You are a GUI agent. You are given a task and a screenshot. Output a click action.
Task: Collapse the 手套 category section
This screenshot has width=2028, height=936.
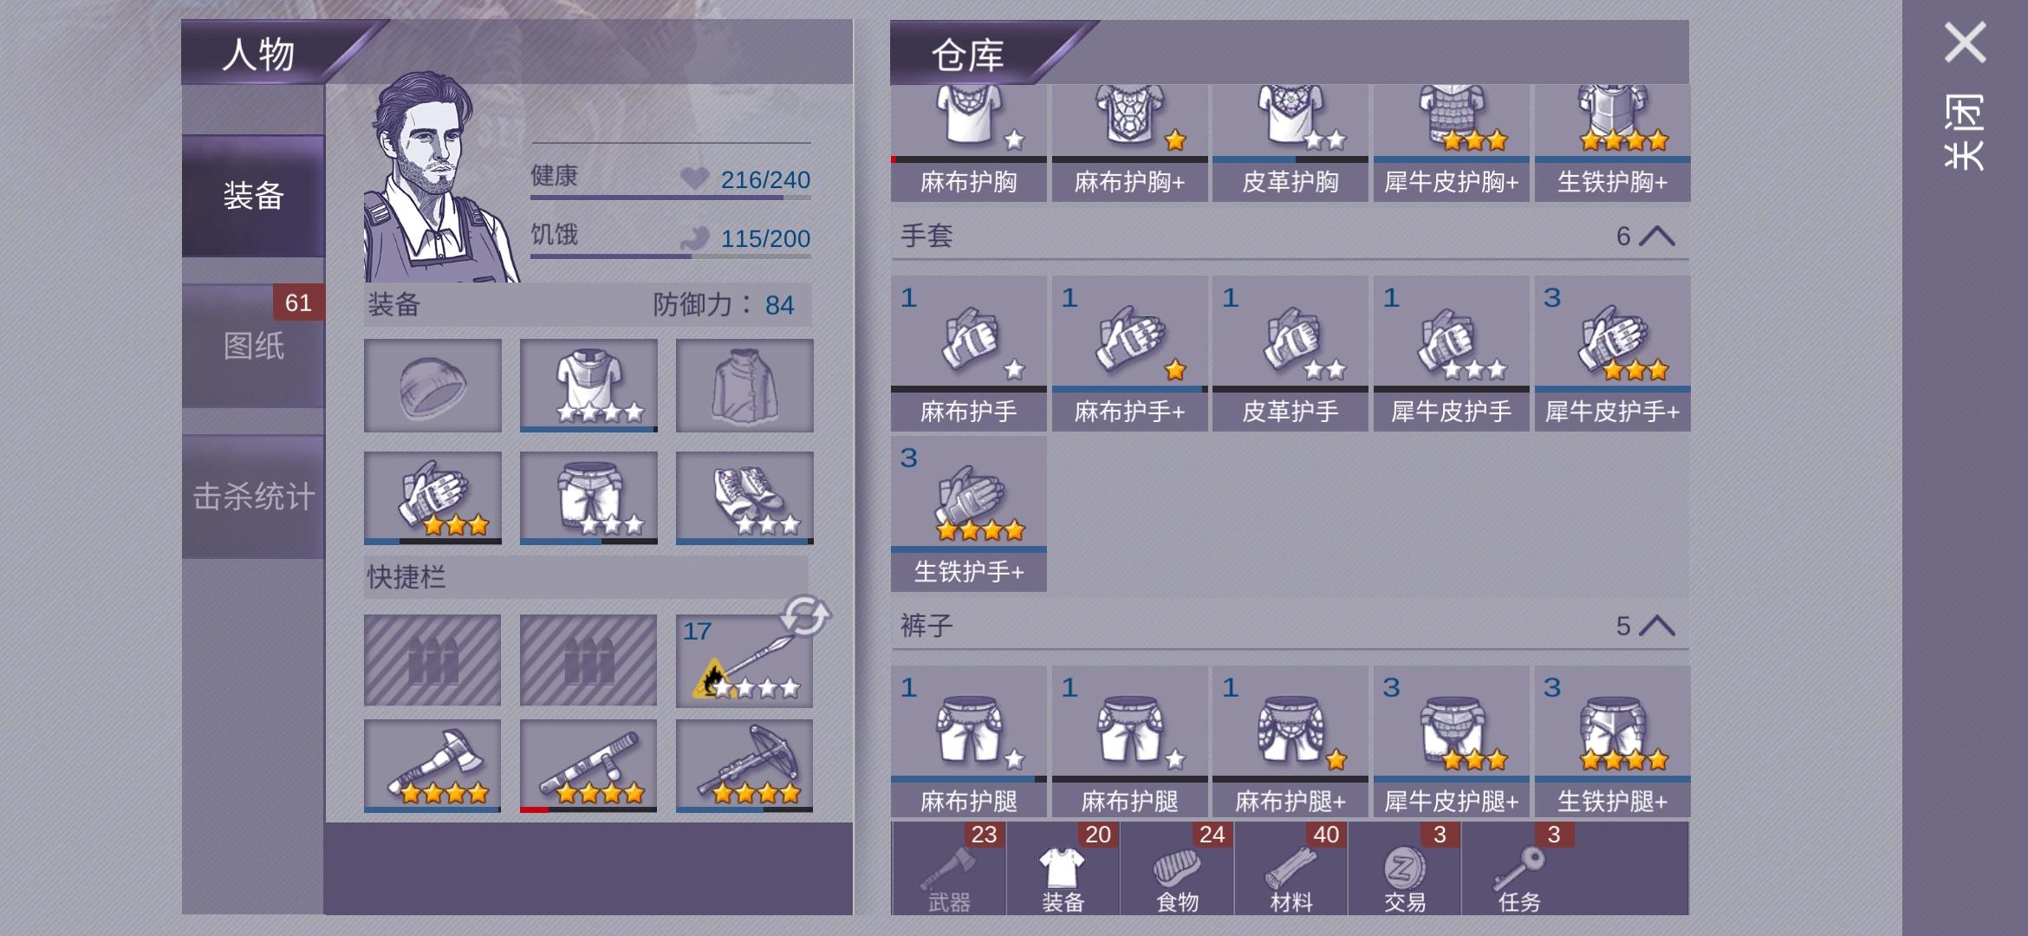tap(1657, 236)
